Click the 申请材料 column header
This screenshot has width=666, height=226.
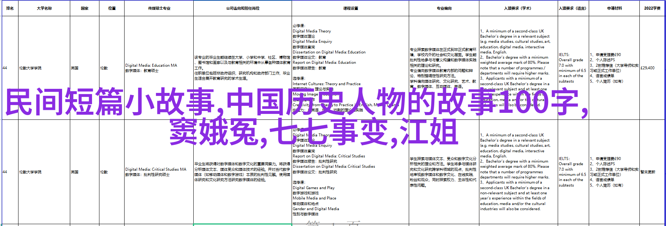click(x=614, y=8)
